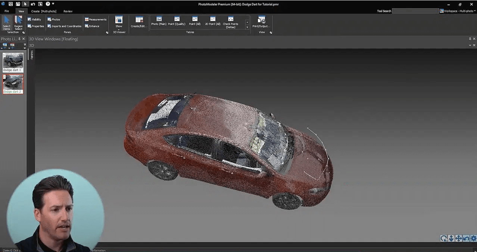Viewport: 477px width, 252px height.
Task: Select the 3D view tab label
Action: (31, 45)
